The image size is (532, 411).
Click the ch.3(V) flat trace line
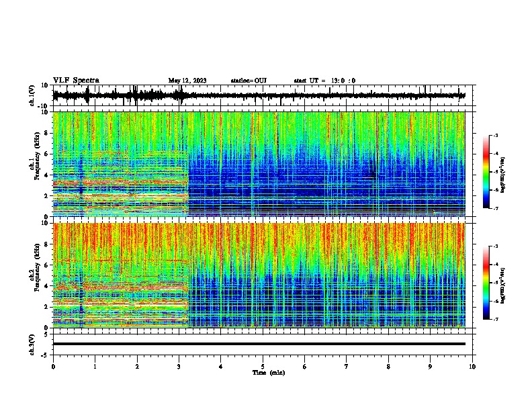pyautogui.click(x=259, y=344)
